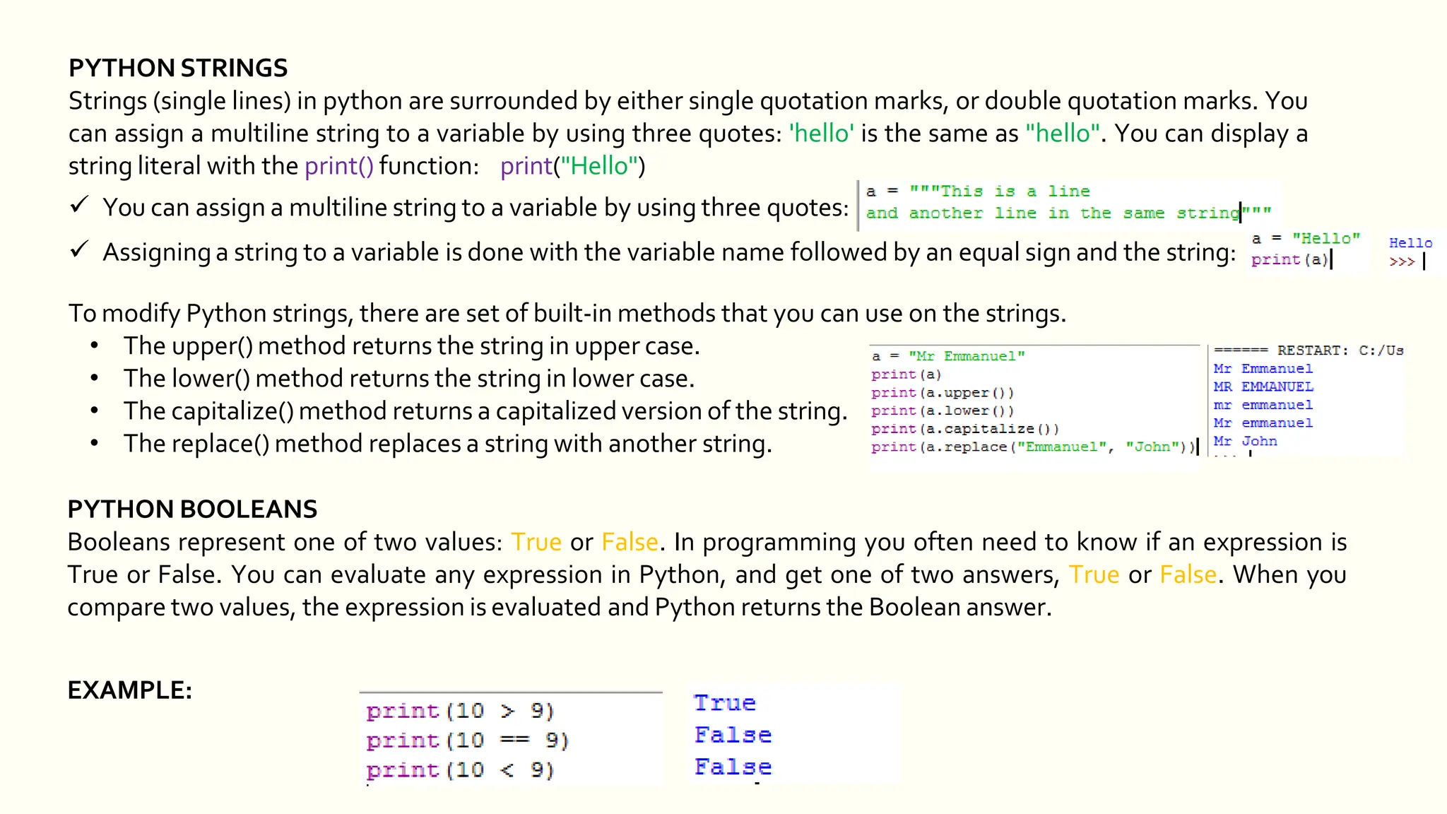Image resolution: width=1447 pixels, height=814 pixels.
Task: Click the last blue False output result
Action: click(733, 767)
